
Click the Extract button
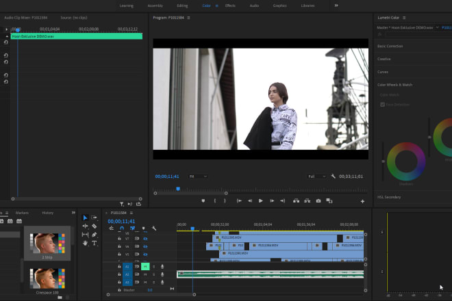tap(307, 200)
